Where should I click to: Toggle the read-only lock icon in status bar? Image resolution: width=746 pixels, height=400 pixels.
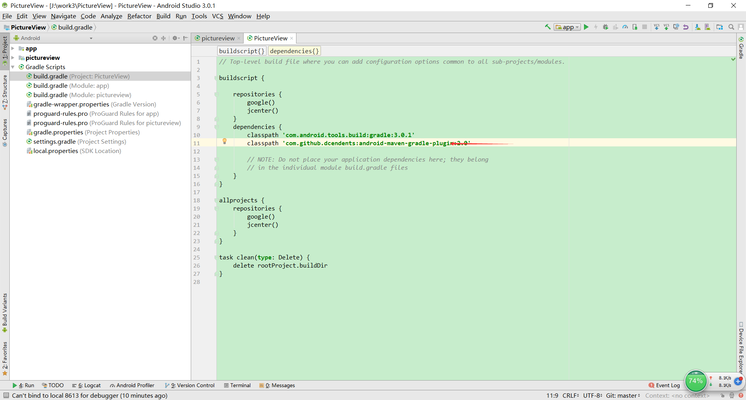[722, 396]
